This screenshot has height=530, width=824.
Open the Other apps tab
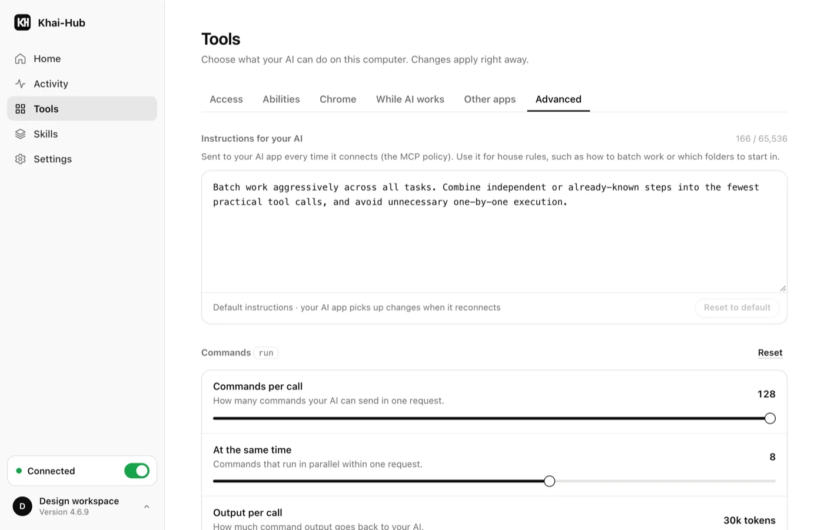pos(490,99)
